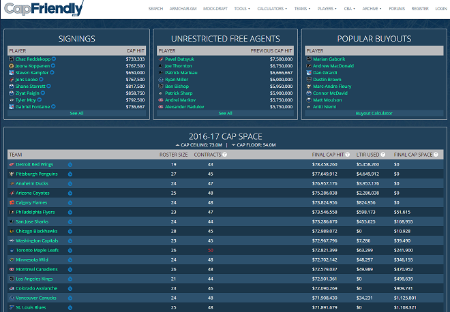Click the blue icon next to Vancouver Canucks
Image resolution: width=450 pixels, height=312 pixels.
tap(70, 298)
